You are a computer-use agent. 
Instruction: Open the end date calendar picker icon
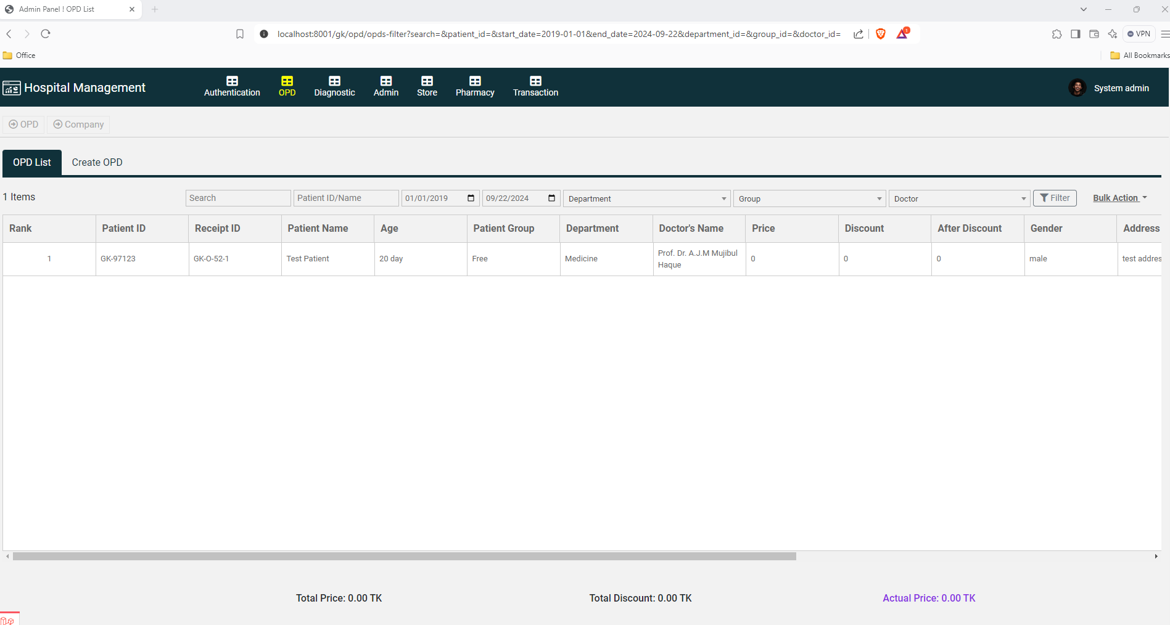tap(552, 198)
